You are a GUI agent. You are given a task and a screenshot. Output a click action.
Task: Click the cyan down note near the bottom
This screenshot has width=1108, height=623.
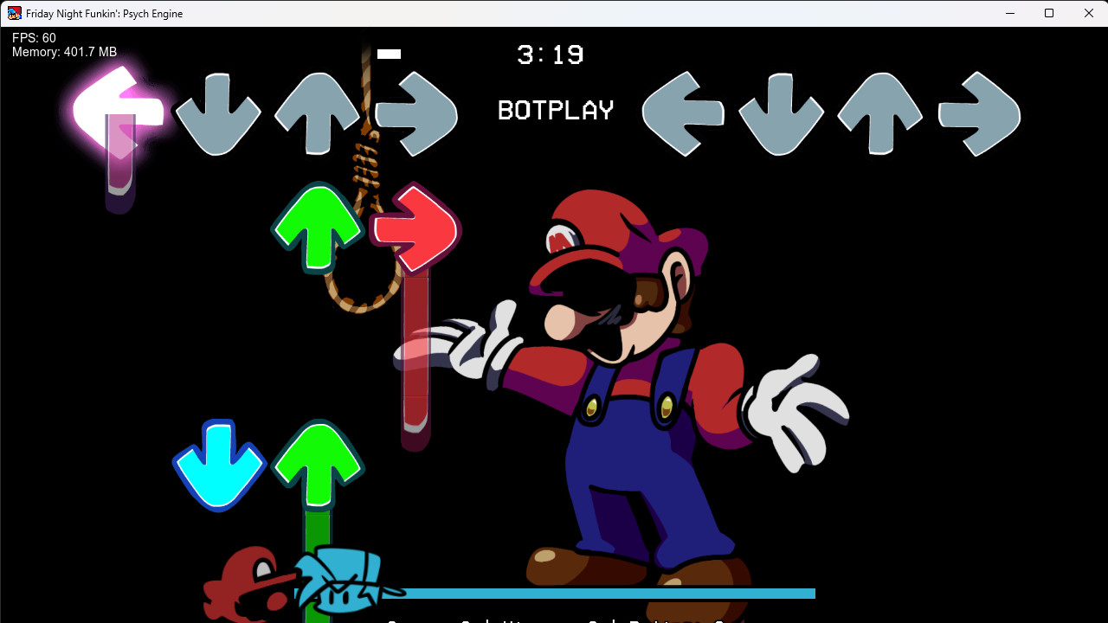[219, 465]
